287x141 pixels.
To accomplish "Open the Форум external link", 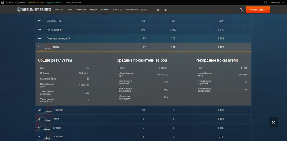I will [117, 10].
